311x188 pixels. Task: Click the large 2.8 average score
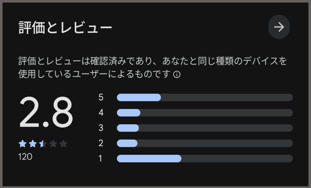point(46,113)
